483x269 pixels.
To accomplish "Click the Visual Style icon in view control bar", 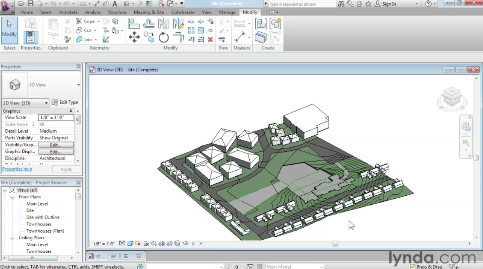I will (x=130, y=243).
